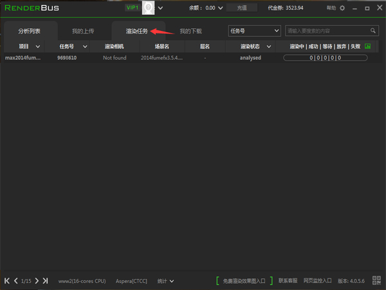
Task: Open the 免费渲染效果图入口 link
Action: (244, 281)
